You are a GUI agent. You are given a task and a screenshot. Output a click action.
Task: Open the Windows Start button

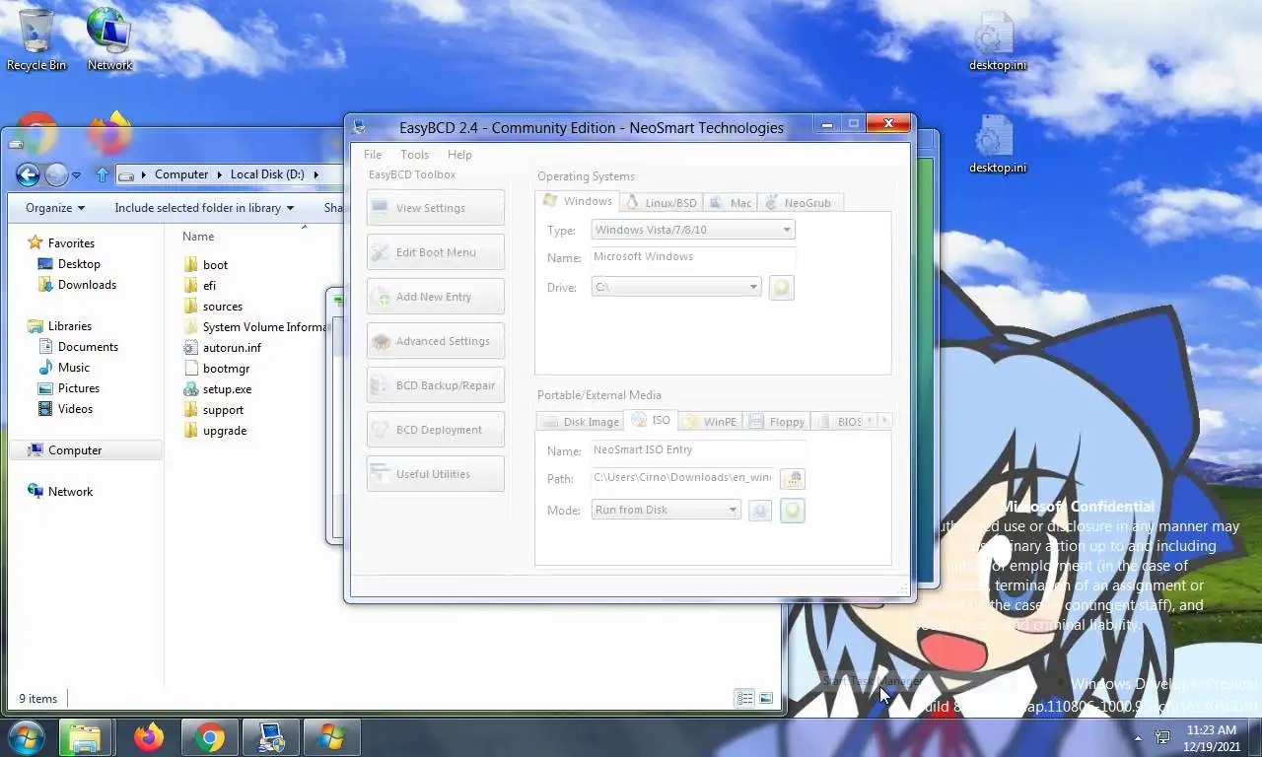[x=26, y=736]
